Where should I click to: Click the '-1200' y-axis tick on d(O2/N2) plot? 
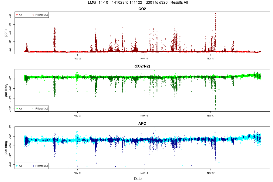coord(10,109)
